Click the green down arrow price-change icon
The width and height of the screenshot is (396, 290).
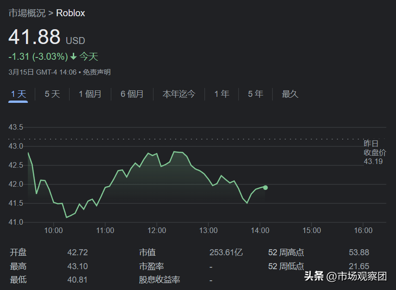73,57
